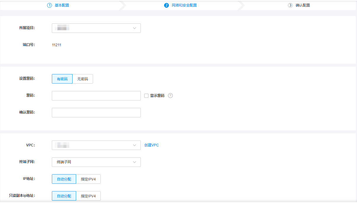Switch to the 网络和安全配置 step tab
The image size is (357, 203).
(x=184, y=5)
